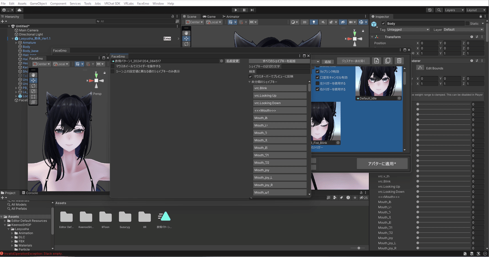Select the Move tool in FaceEmo preview toolbar
The width and height of the screenshot is (489, 257).
(34, 80)
